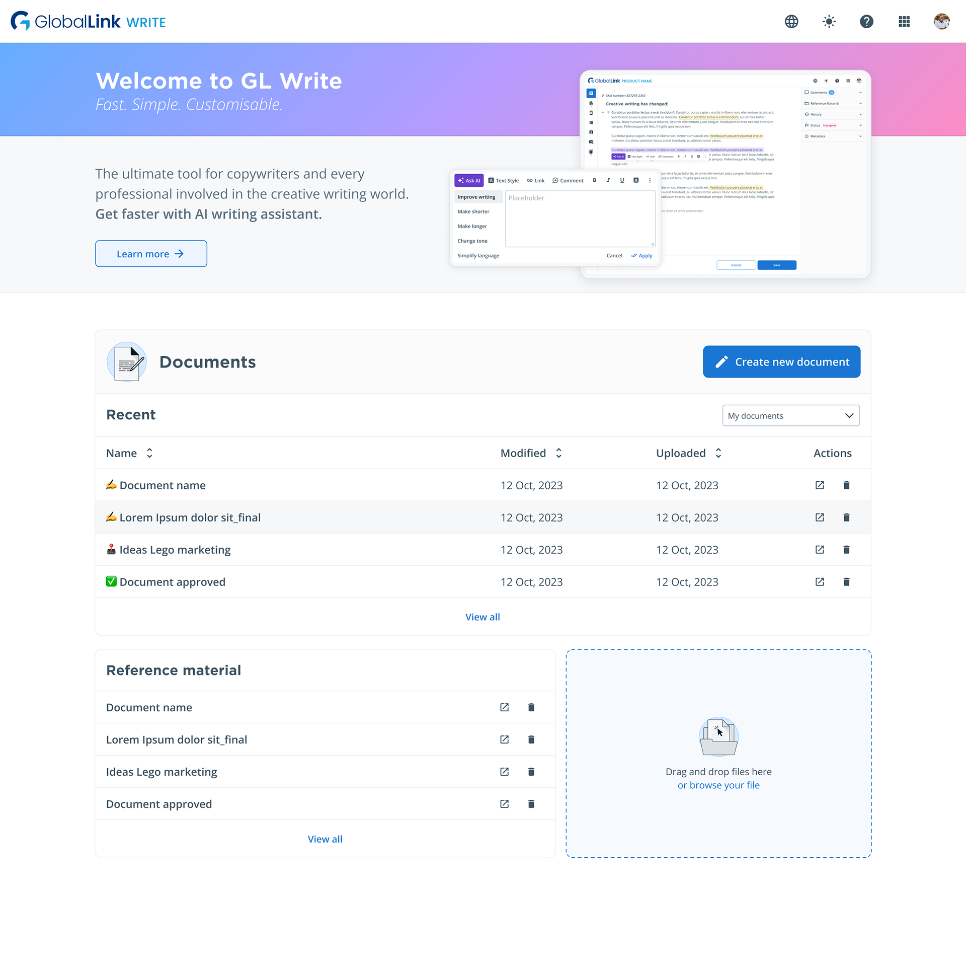Sort table by Modified column arrows
The image size is (966, 969).
[x=558, y=453]
